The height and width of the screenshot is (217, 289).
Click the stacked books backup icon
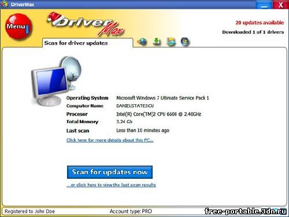click(171, 42)
